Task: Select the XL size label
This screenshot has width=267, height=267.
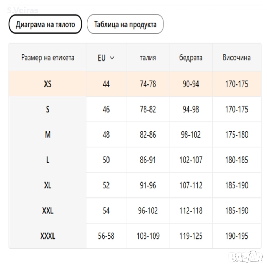Action: coord(48,185)
